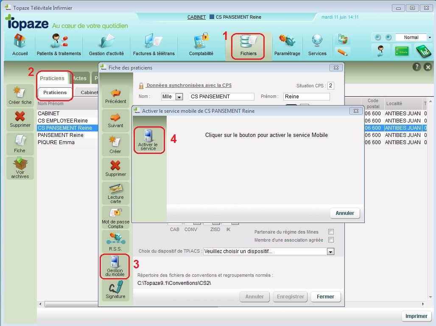Click Créer fiche in left sidebar
Image resolution: width=436 pixels, height=326 pixels.
(x=20, y=96)
